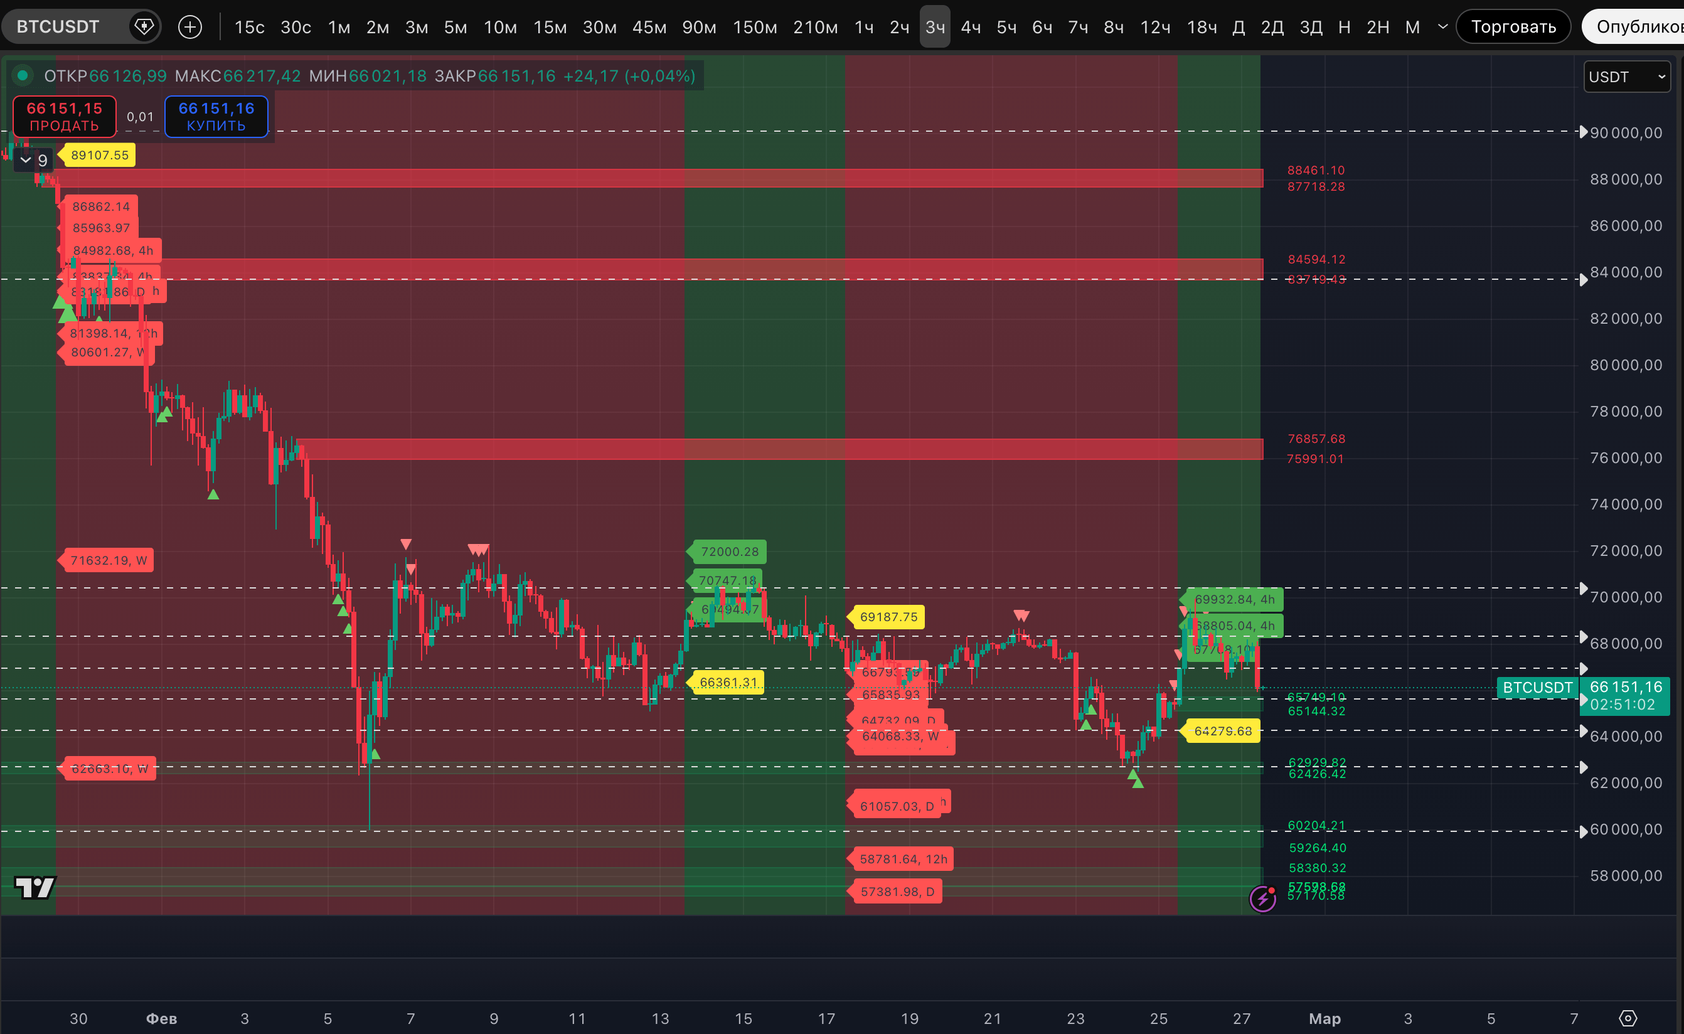Select the 4ч timeframe
The image size is (1684, 1034).
pyautogui.click(x=970, y=27)
